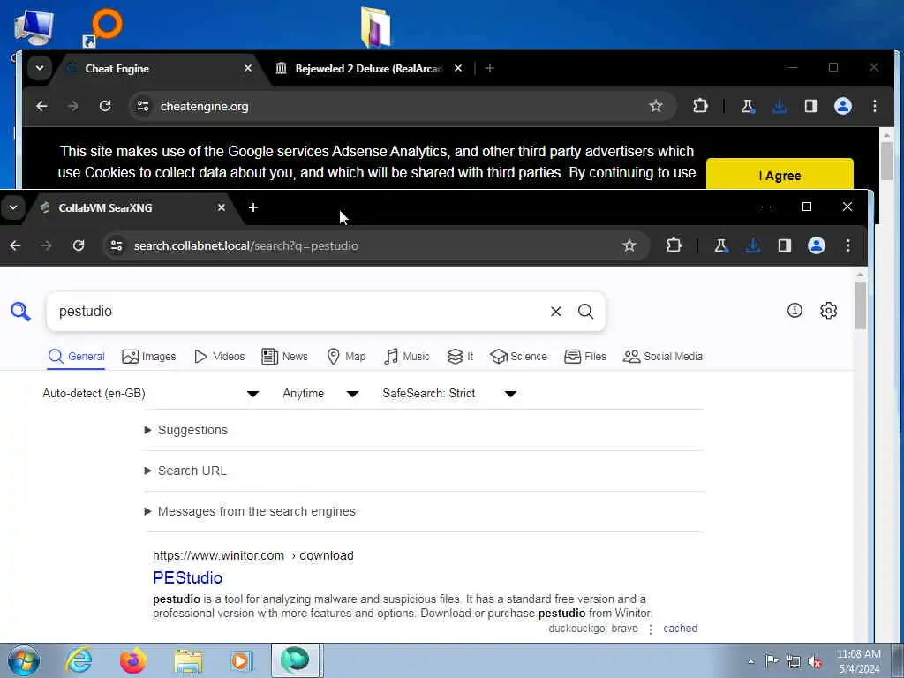904x678 pixels.
Task: Open the Anytime time range dropdown
Action: click(320, 394)
